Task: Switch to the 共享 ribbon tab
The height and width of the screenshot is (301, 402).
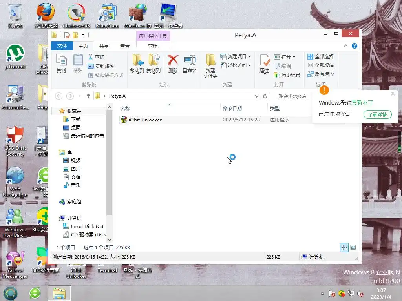Action: click(x=104, y=46)
